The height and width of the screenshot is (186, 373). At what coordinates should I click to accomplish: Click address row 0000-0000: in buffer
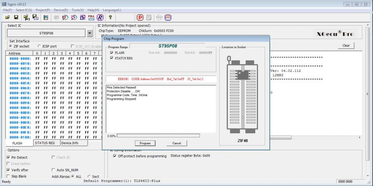(20, 59)
